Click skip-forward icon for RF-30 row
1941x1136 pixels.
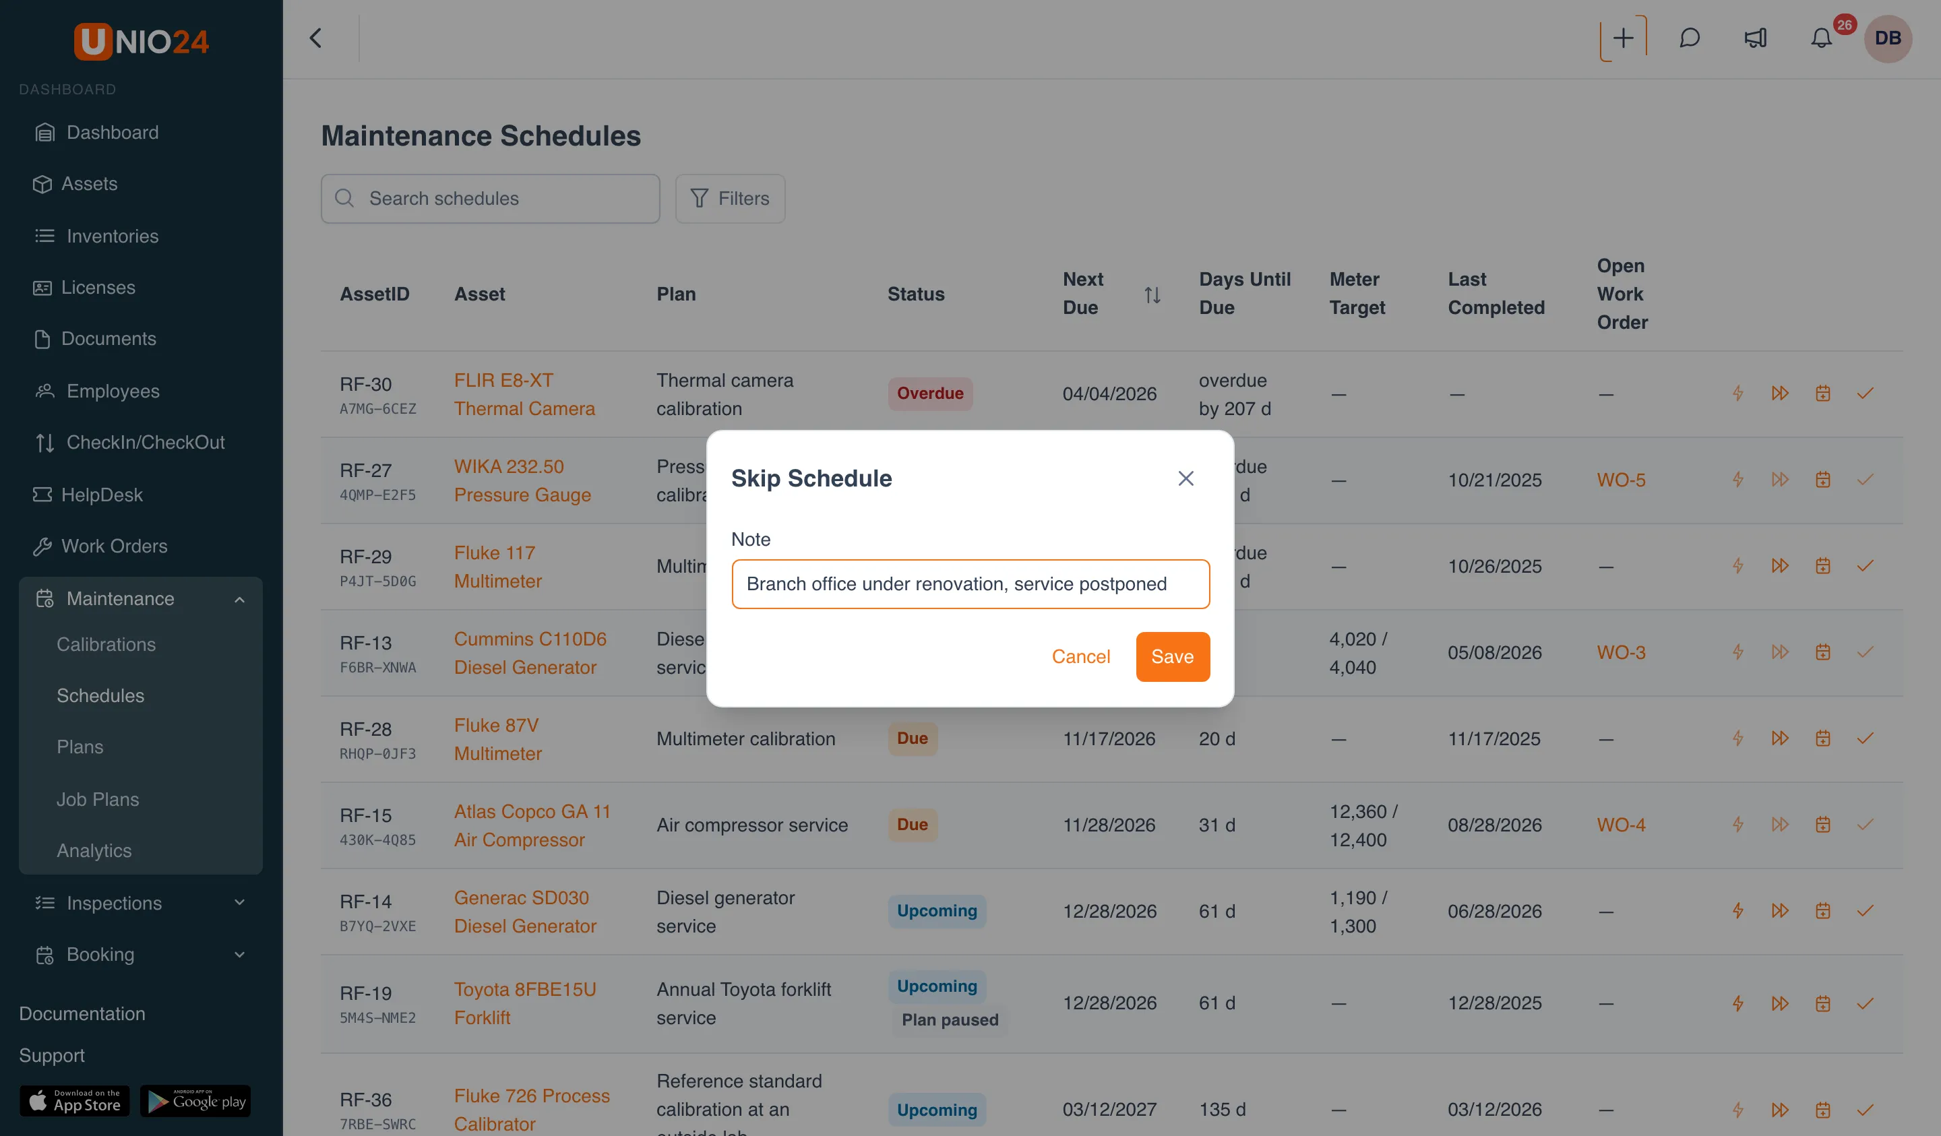pyautogui.click(x=1780, y=393)
